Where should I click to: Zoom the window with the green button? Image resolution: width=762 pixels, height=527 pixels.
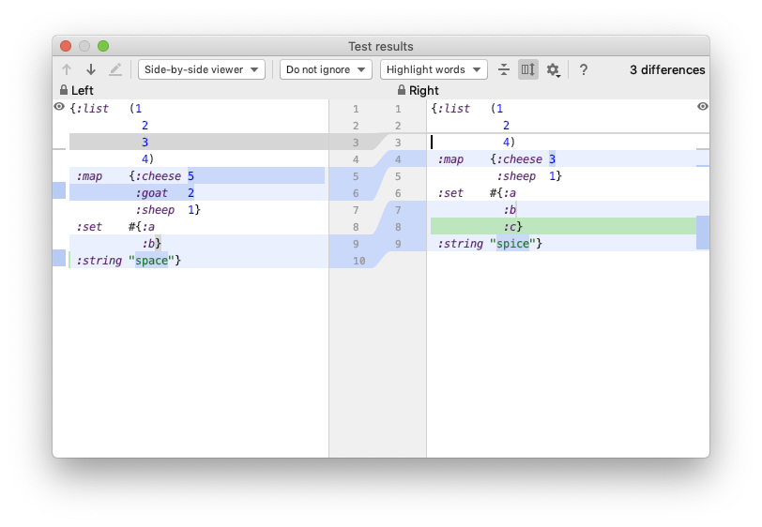[x=103, y=46]
